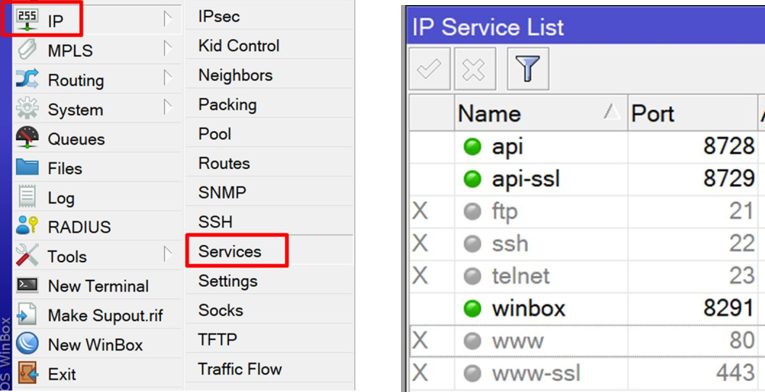Click port value 443
Viewport: 765px width, 392px height.
click(x=735, y=373)
